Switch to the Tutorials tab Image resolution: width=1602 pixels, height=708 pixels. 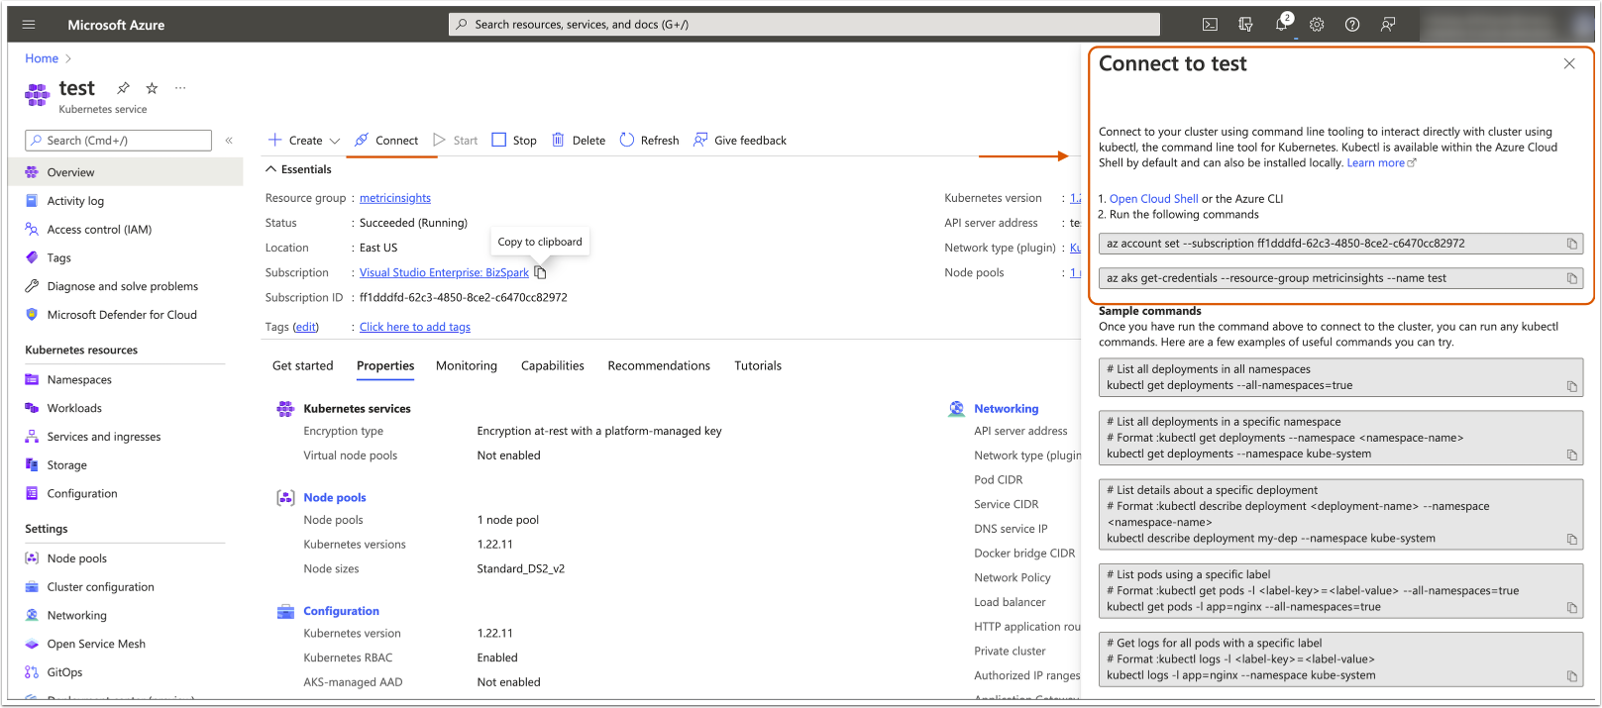pyautogui.click(x=758, y=365)
